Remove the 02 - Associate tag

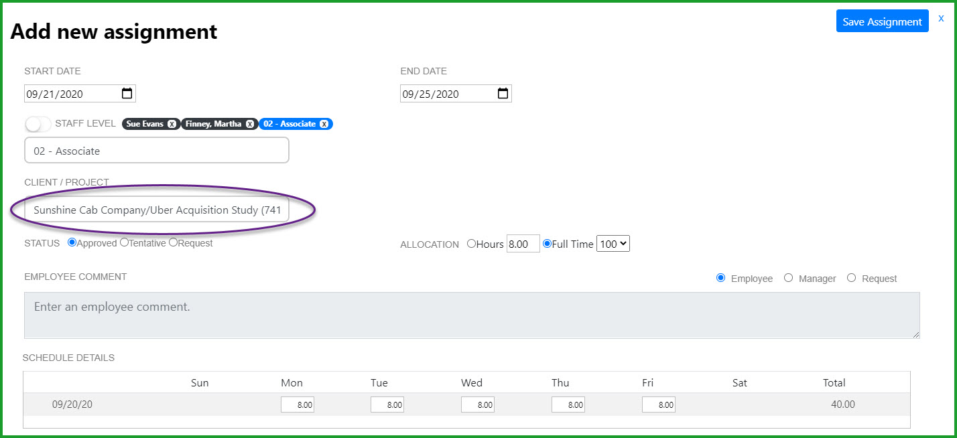point(324,124)
